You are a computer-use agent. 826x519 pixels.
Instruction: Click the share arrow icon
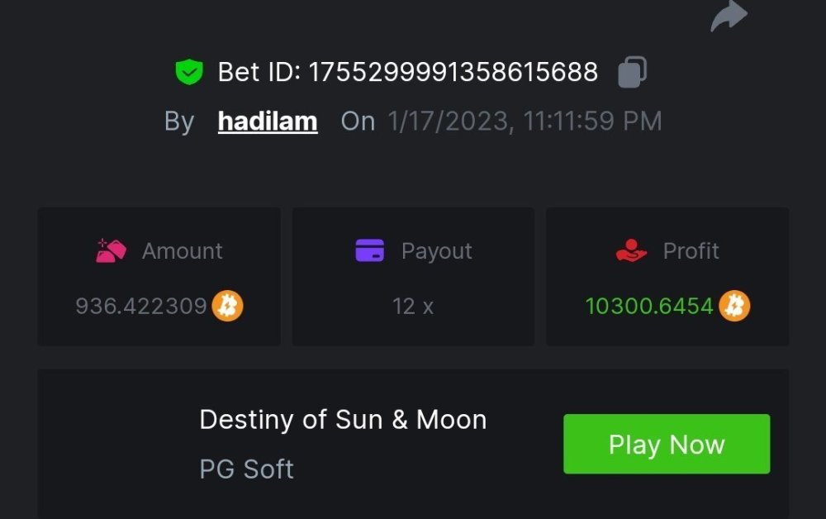(x=729, y=16)
